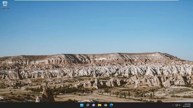
Task: Expand the hidden system tray icons
Action: pos(173,105)
